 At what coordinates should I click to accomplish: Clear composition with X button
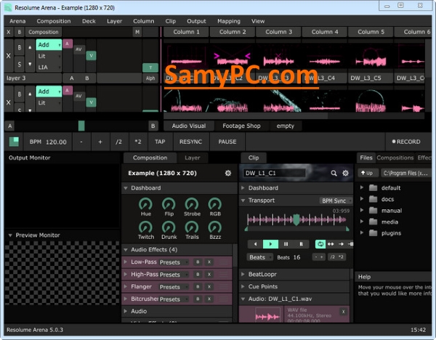9,32
